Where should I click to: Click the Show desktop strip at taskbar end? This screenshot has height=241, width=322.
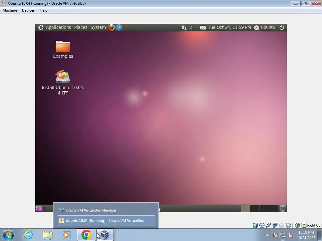320,235
